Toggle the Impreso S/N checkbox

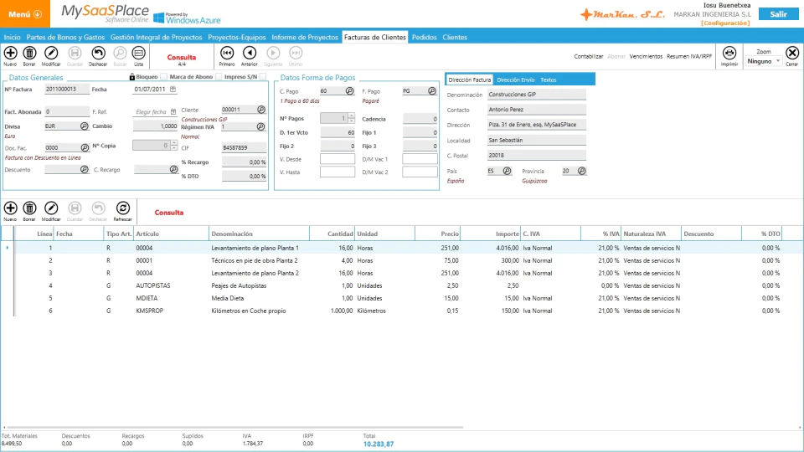(x=263, y=77)
